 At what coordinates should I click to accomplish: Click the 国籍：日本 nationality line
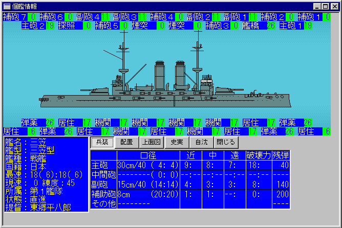pyautogui.click(x=26, y=167)
